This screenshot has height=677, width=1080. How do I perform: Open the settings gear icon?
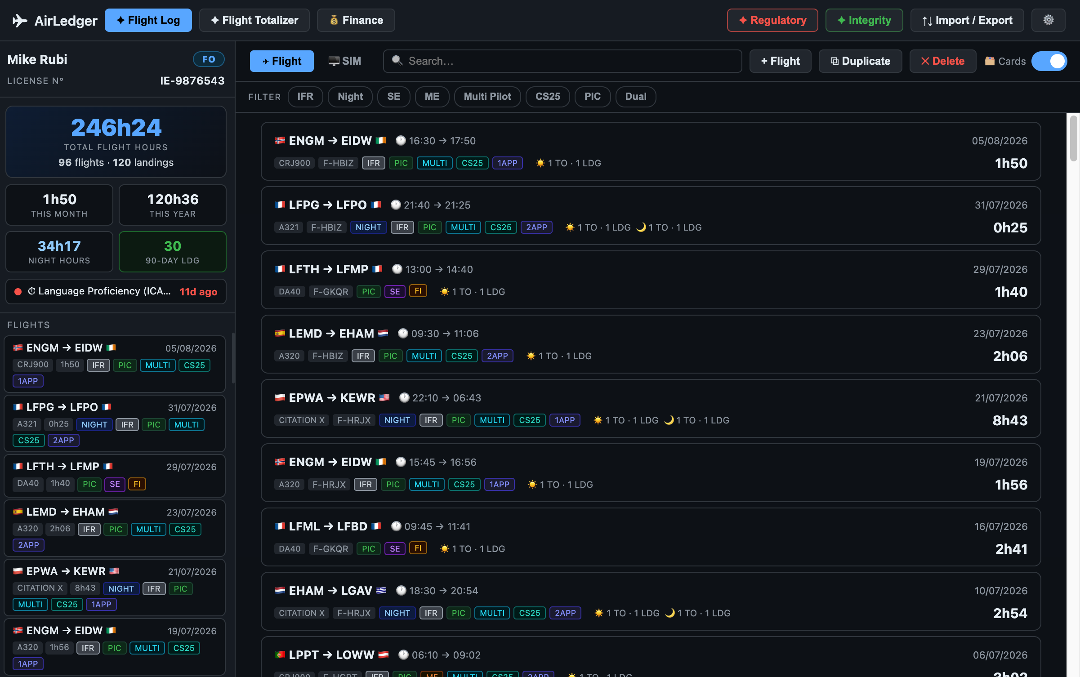tap(1048, 20)
